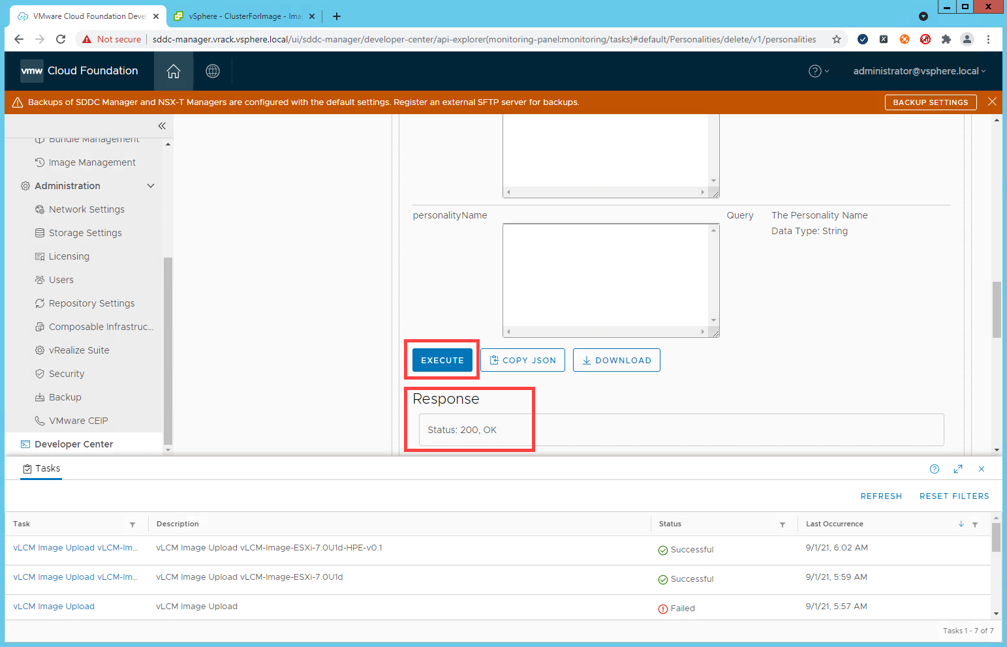Open browser extensions puzzle icon
This screenshot has width=1007, height=647.
(946, 39)
